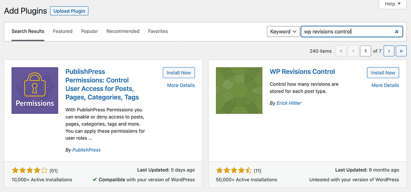
Task: Clear the search field with X icon
Action: click(x=397, y=31)
